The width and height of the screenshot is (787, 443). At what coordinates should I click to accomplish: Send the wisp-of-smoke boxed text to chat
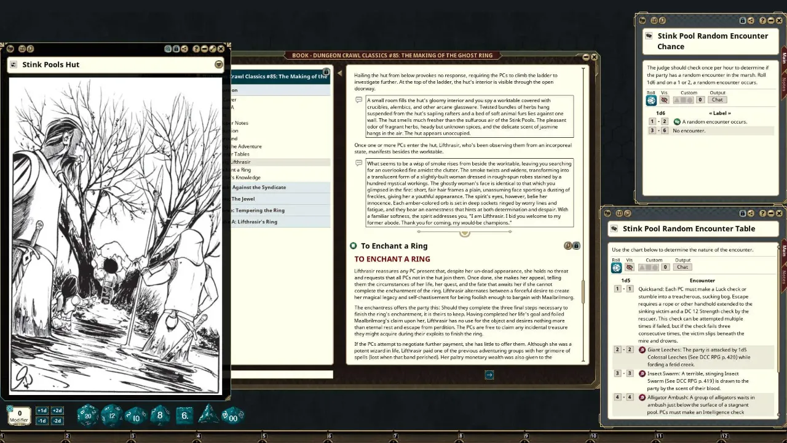point(358,163)
